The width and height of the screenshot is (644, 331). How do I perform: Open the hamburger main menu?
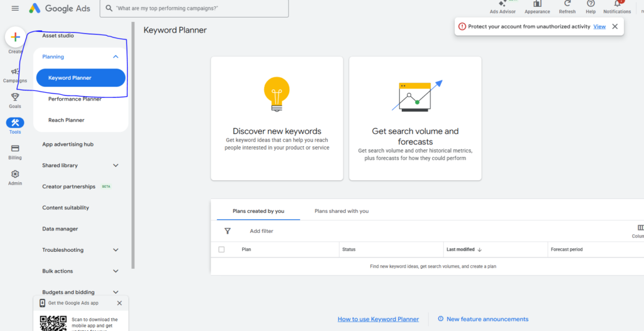pos(15,8)
